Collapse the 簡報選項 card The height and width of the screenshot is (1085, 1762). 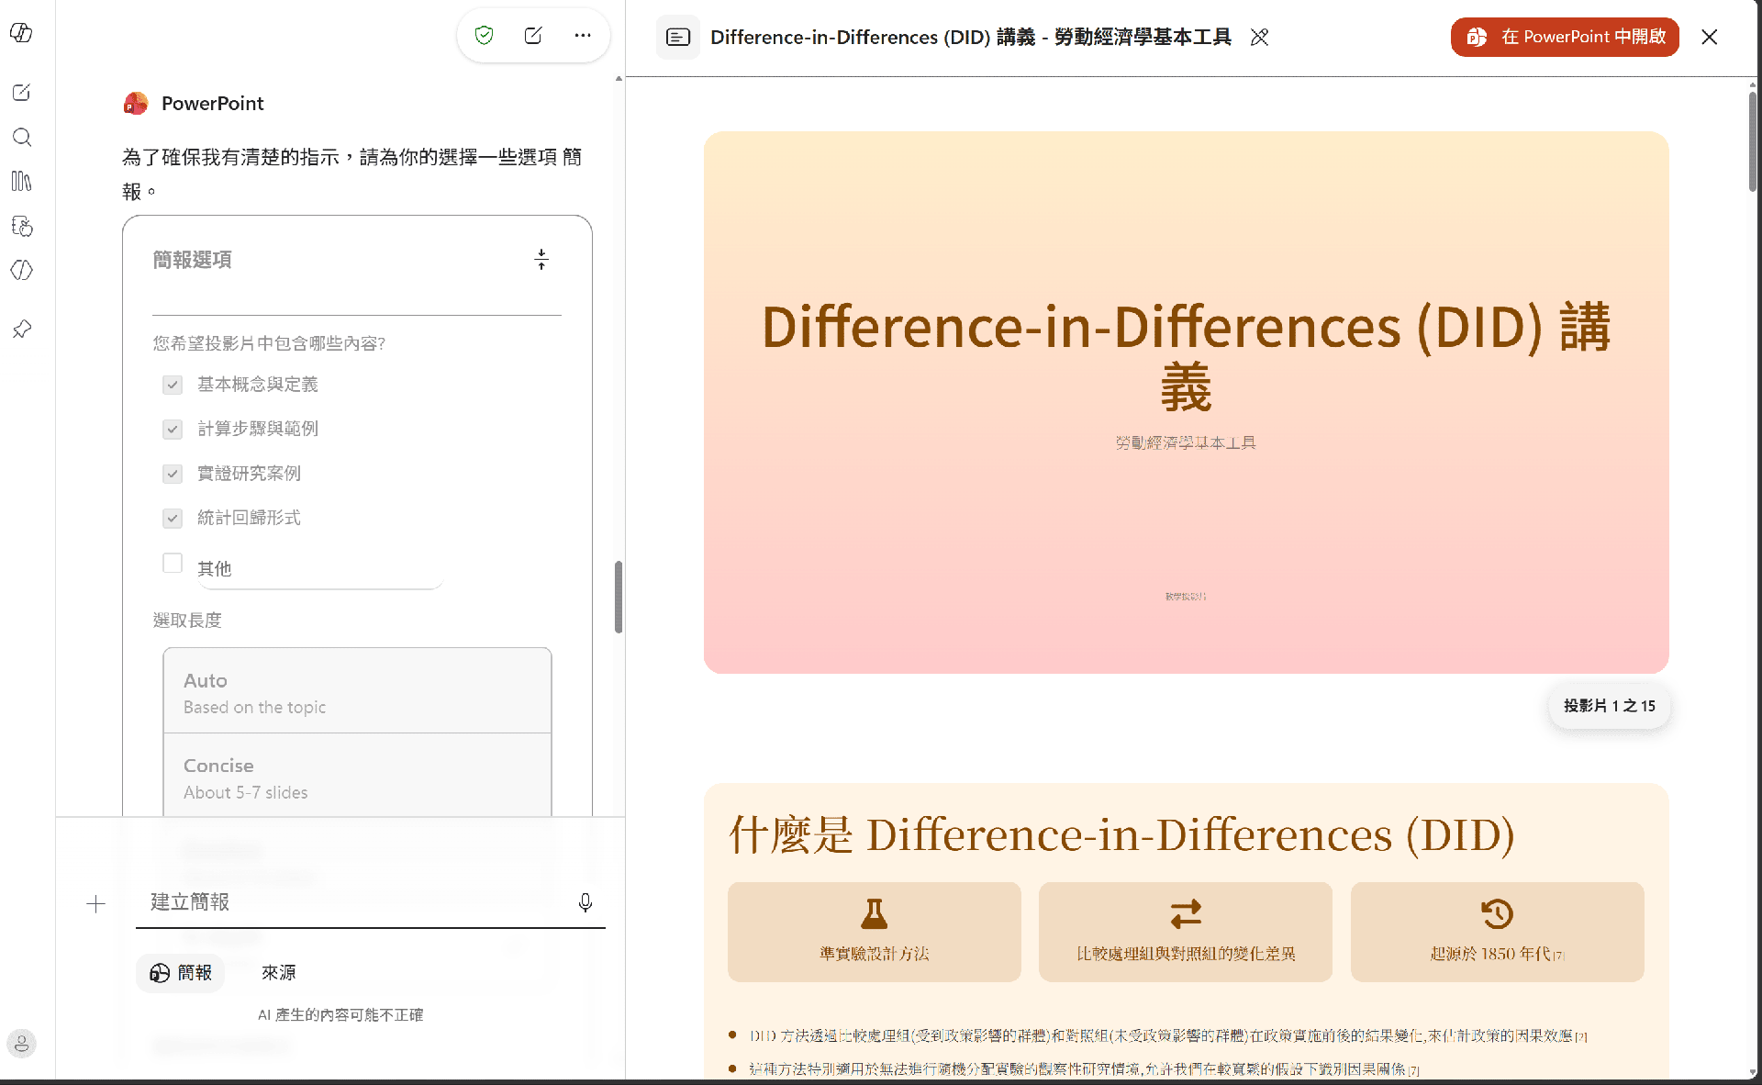541,260
